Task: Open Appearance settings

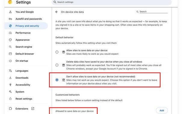Action: point(23,40)
